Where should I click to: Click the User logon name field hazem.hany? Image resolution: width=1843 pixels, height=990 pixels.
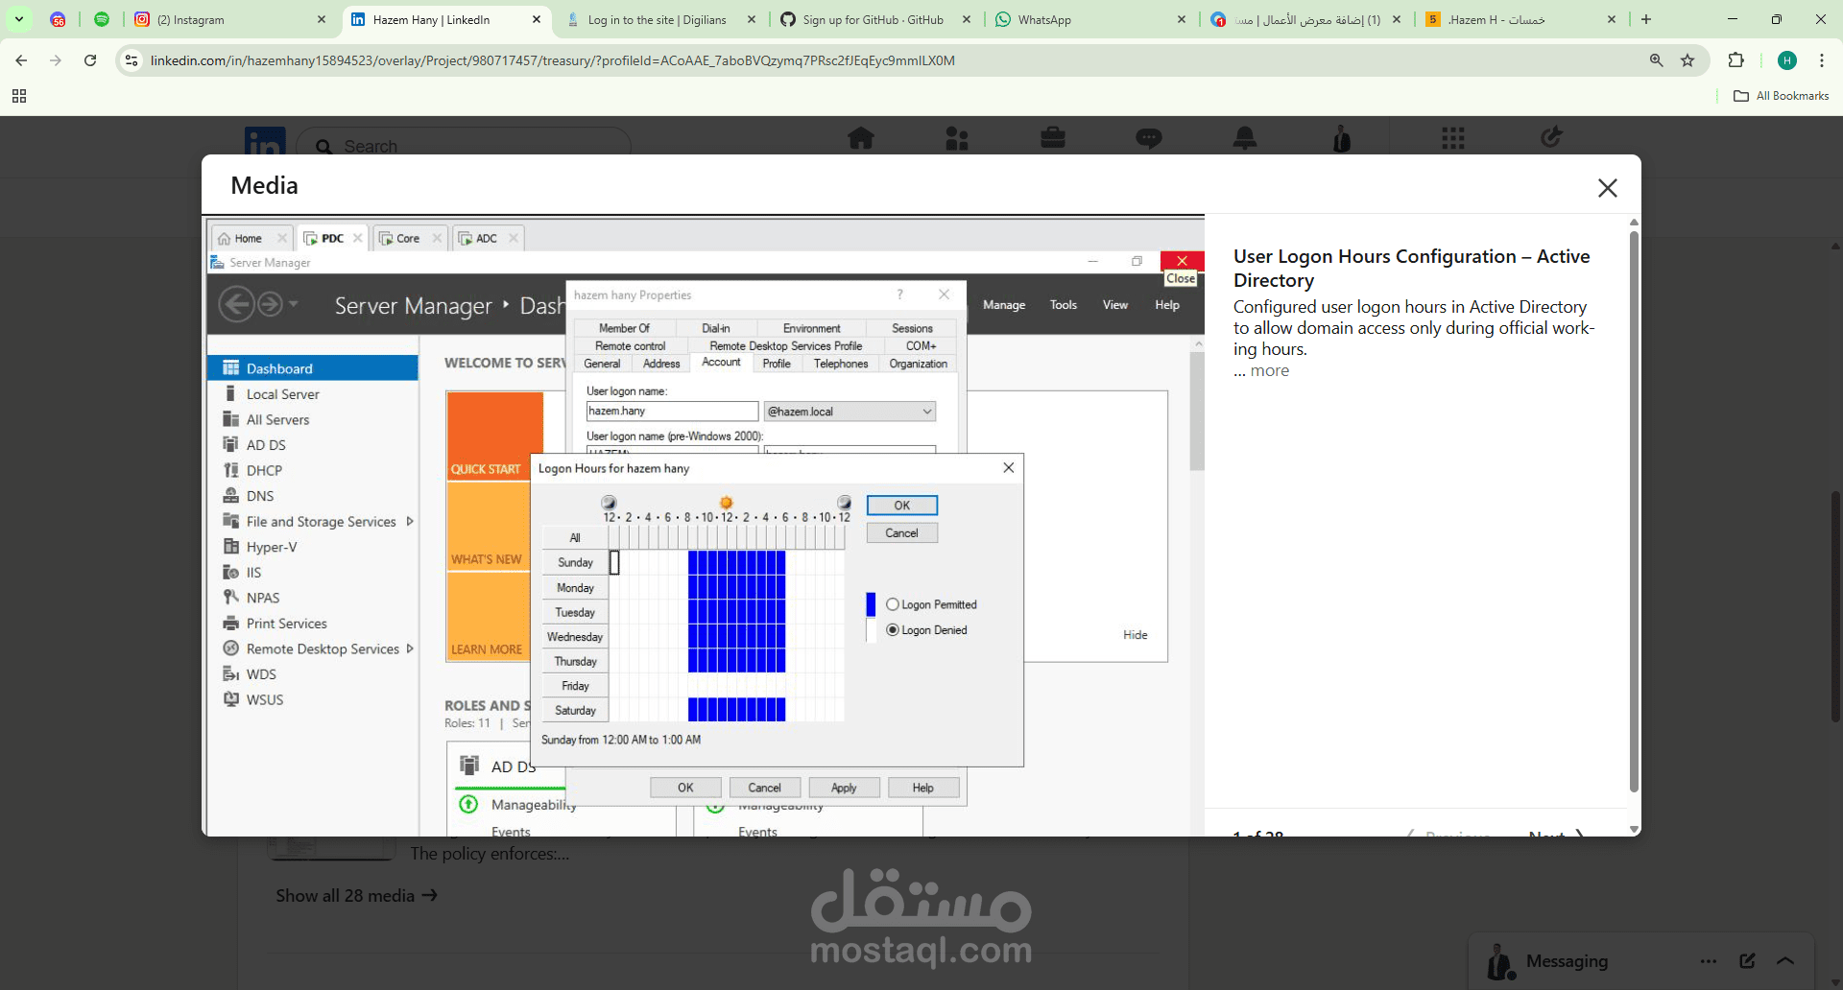[672, 412]
